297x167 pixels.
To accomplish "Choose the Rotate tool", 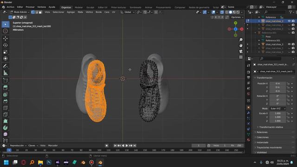I will (5, 45).
